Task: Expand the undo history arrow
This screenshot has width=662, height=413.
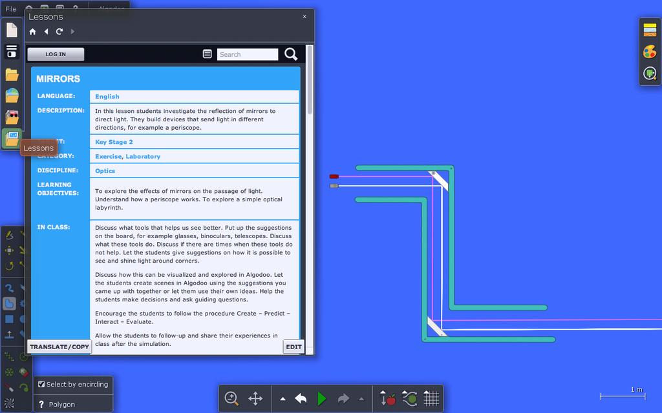Action: 283,399
